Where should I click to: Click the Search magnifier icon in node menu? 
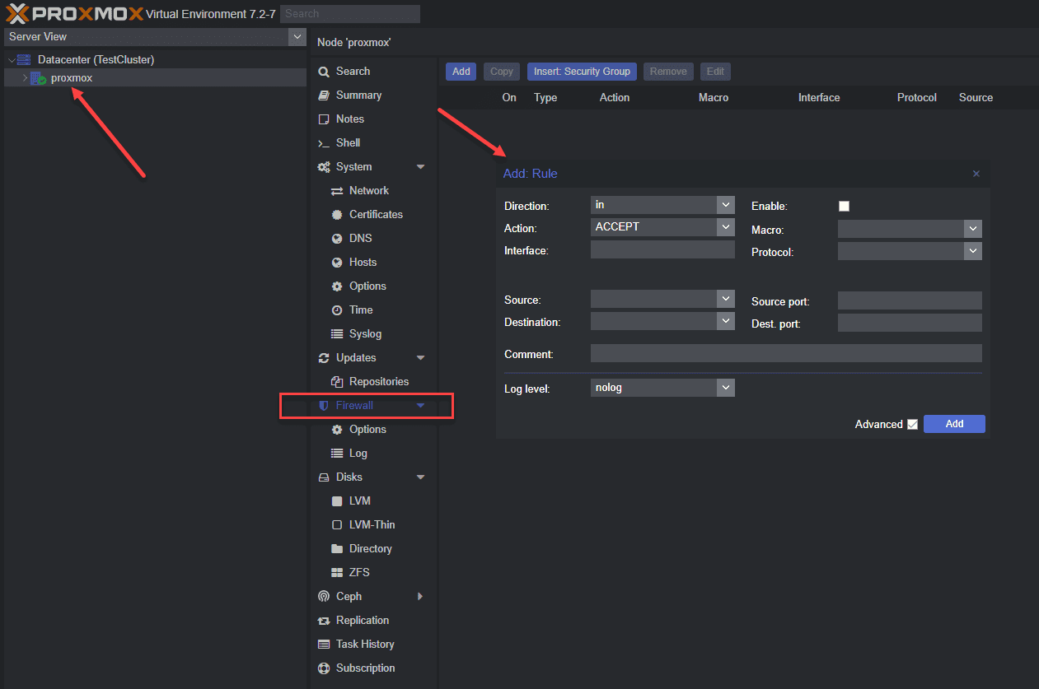[324, 72]
